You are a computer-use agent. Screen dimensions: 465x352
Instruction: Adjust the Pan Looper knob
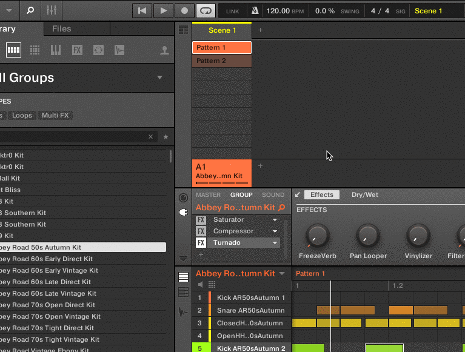(x=368, y=236)
